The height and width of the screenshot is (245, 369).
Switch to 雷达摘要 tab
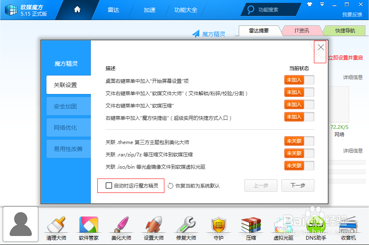click(x=259, y=30)
